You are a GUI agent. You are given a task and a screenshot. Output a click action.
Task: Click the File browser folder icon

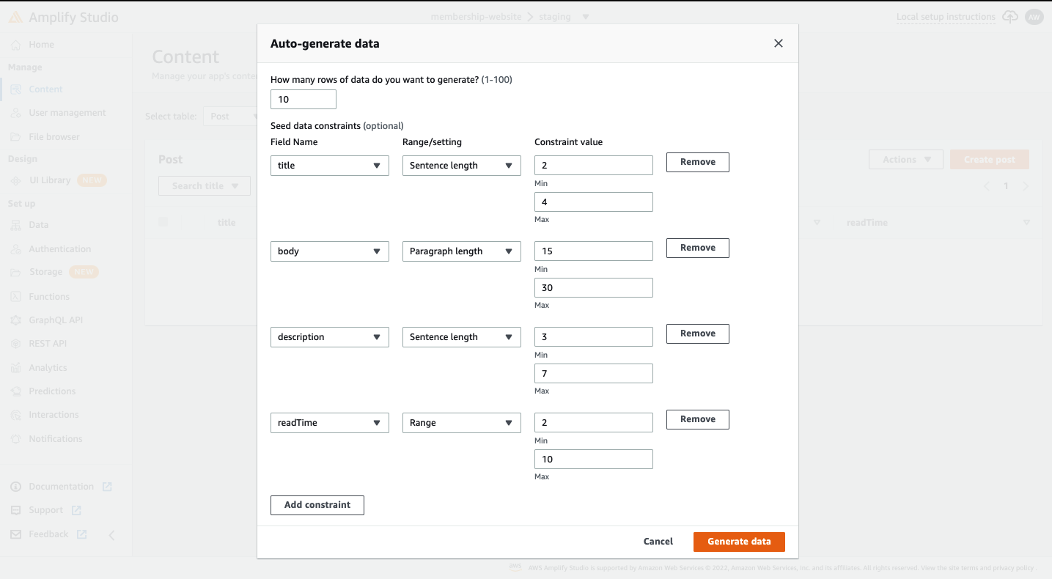tap(15, 137)
